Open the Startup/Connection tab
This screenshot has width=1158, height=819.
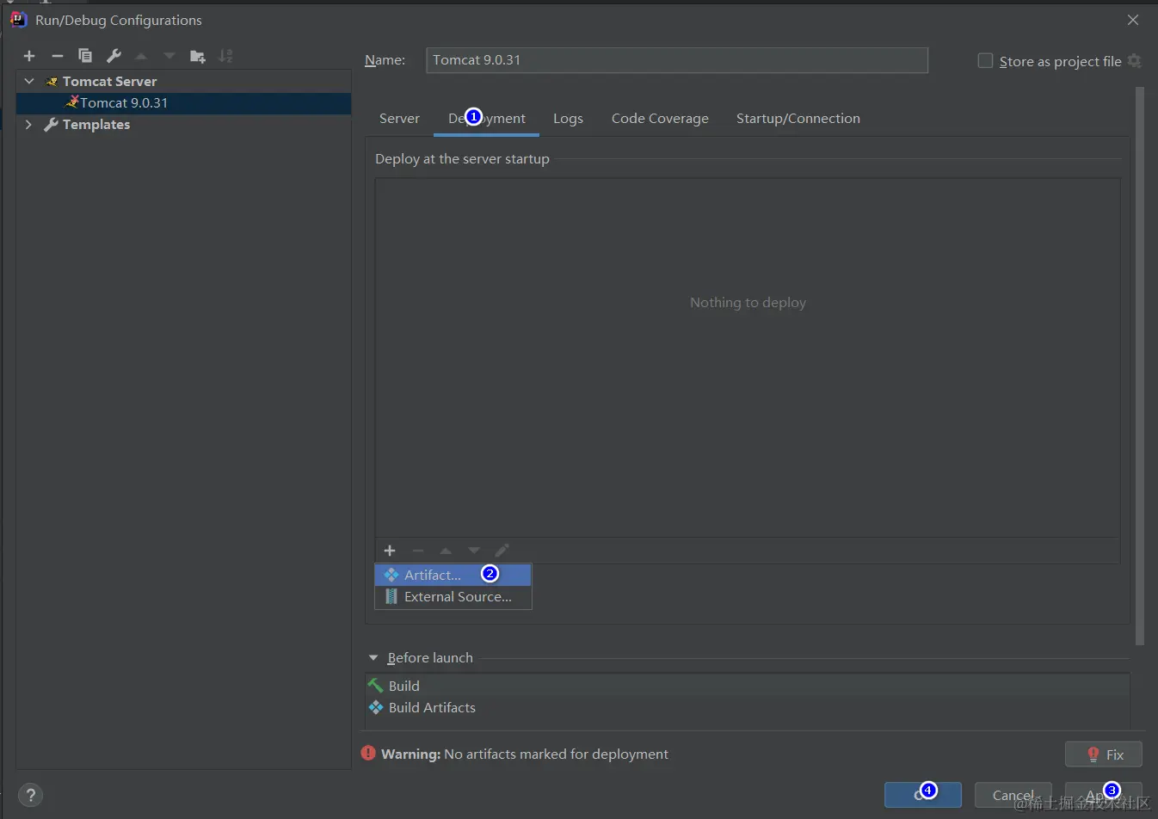tap(798, 119)
